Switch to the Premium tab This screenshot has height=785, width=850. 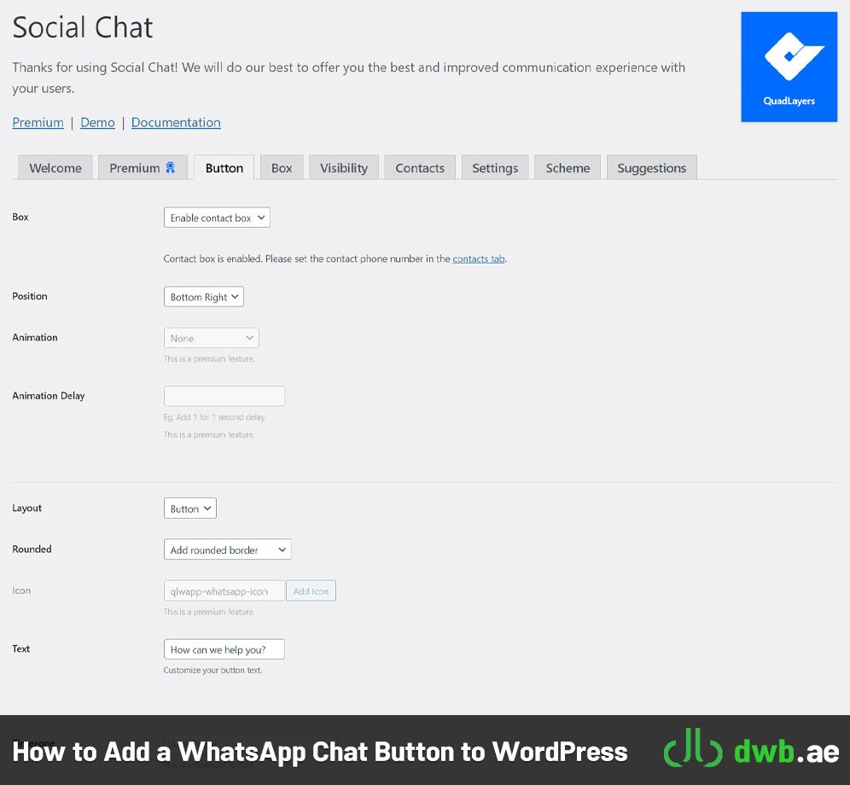point(143,167)
